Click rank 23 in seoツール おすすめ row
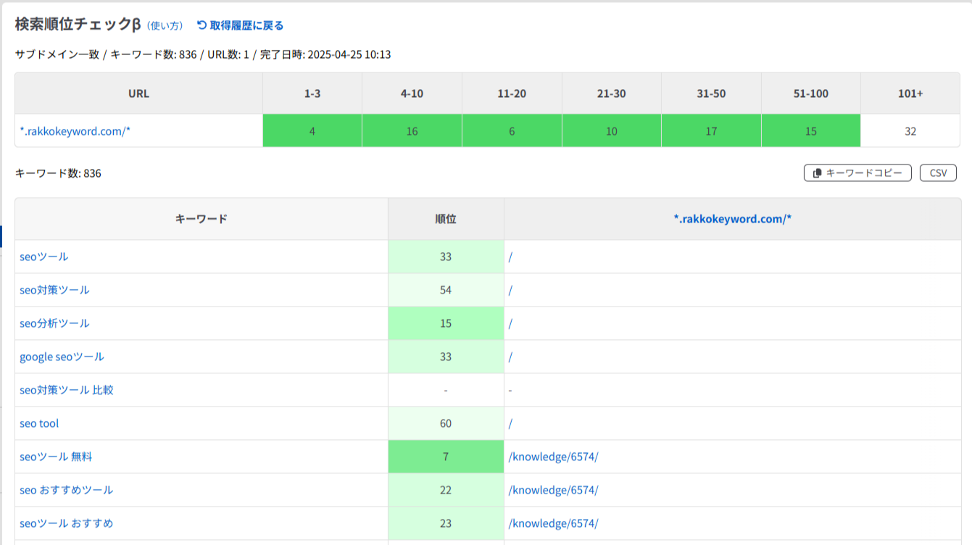Screen dimensions: 972x545 tap(446, 523)
